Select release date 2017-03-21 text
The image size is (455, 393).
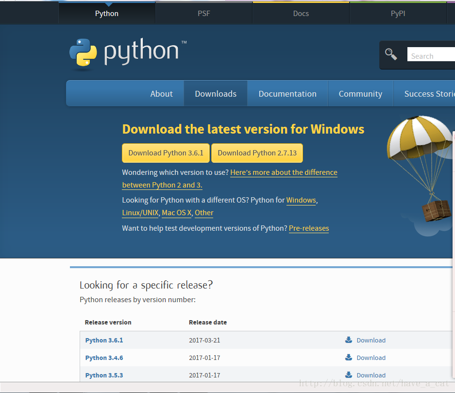(204, 340)
